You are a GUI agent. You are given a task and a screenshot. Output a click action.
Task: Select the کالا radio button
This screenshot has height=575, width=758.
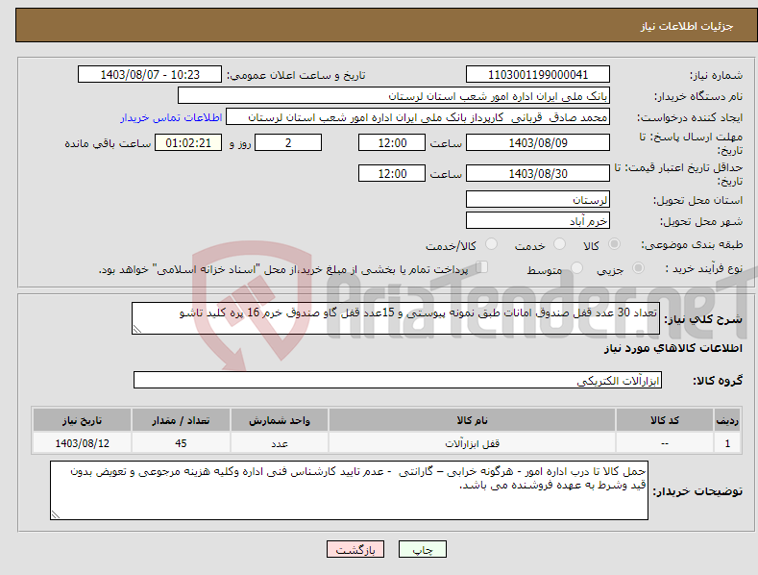[x=614, y=244]
